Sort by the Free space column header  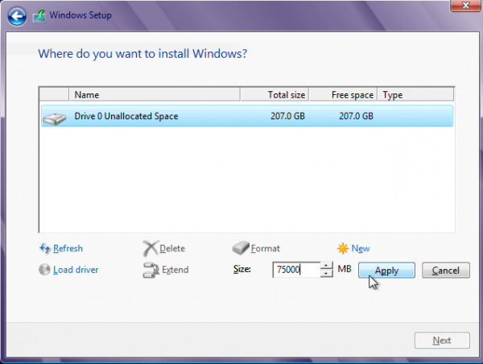(343, 94)
